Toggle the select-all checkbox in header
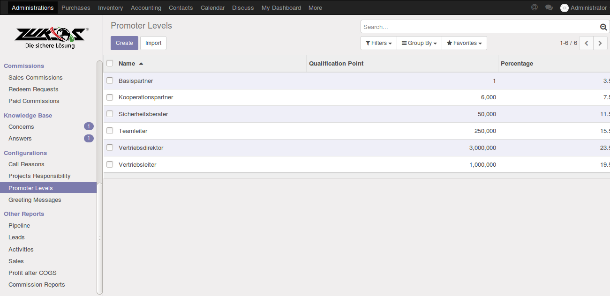This screenshot has width=610, height=296. (x=110, y=63)
